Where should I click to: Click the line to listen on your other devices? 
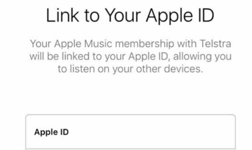tap(131, 69)
